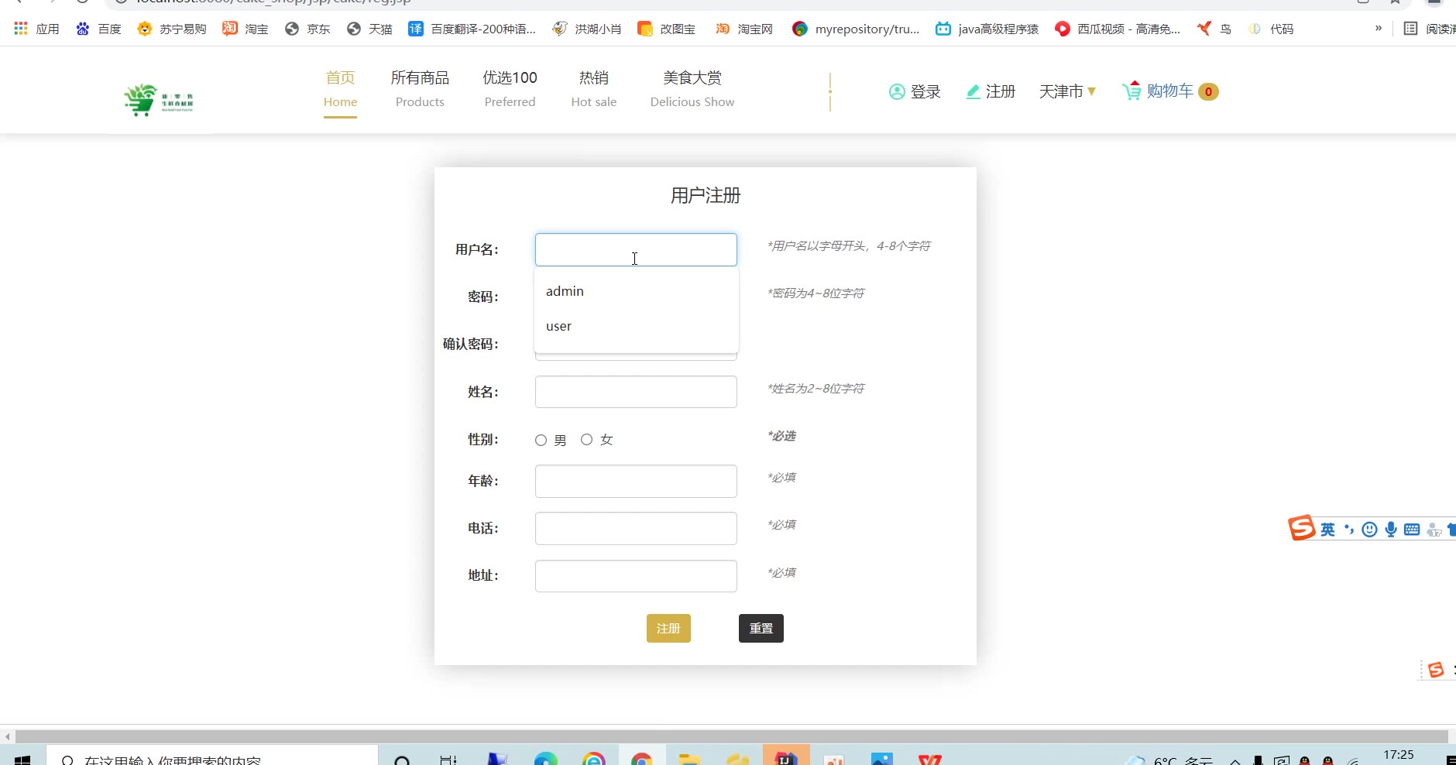This screenshot has height=765, width=1456.
Task: Click the horizontal page scrollbar
Action: [x=728, y=736]
